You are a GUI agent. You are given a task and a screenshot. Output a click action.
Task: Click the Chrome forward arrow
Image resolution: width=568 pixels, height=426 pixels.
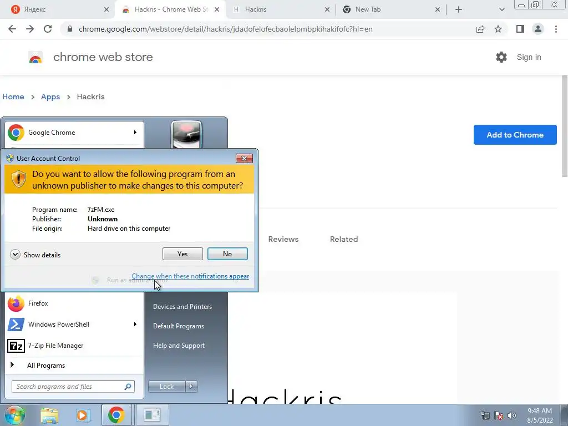(x=30, y=29)
